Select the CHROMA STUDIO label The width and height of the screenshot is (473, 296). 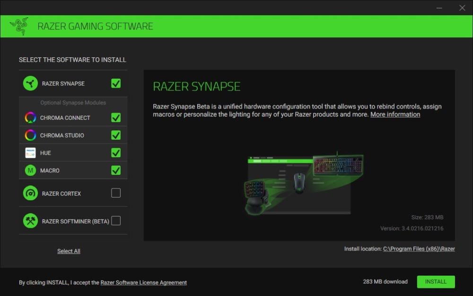[62, 135]
